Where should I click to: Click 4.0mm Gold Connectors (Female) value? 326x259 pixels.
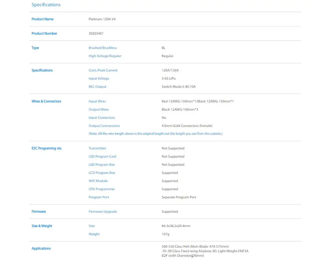tap(187, 126)
